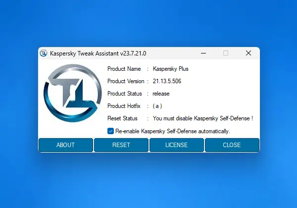Viewport: 297px width, 208px height.
Task: Click the large TL logo image
Action: [x=73, y=93]
